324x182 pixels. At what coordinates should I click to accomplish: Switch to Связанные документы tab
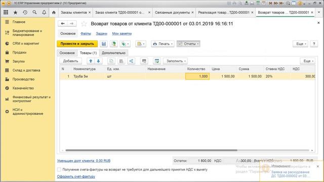(172, 12)
